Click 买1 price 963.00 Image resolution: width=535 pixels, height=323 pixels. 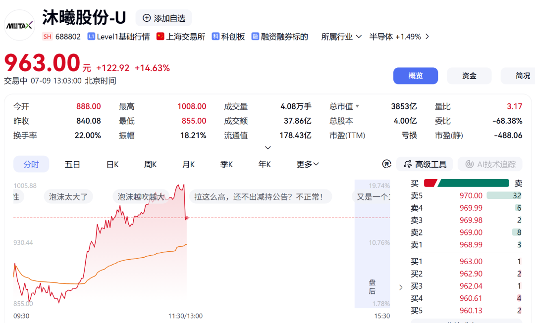pos(471,261)
